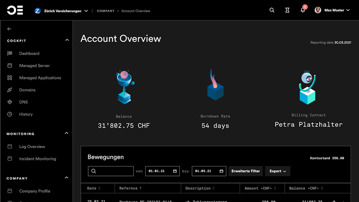Click the search magnifier icon in header
Viewport: 359px width, 202px height.
coord(272,10)
